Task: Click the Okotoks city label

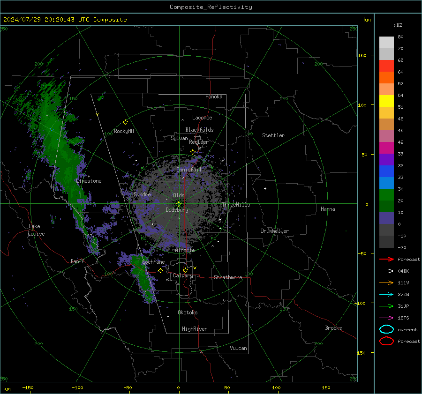Action: coord(188,312)
